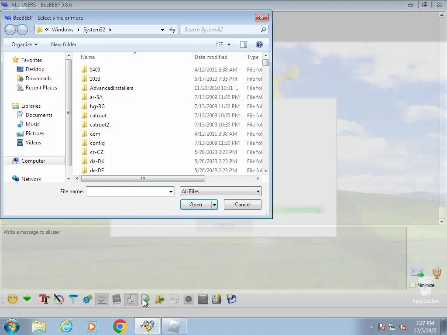This screenshot has height=335, width=447.
Task: Click the dictionary book Aa icon
Action: pyautogui.click(x=117, y=299)
